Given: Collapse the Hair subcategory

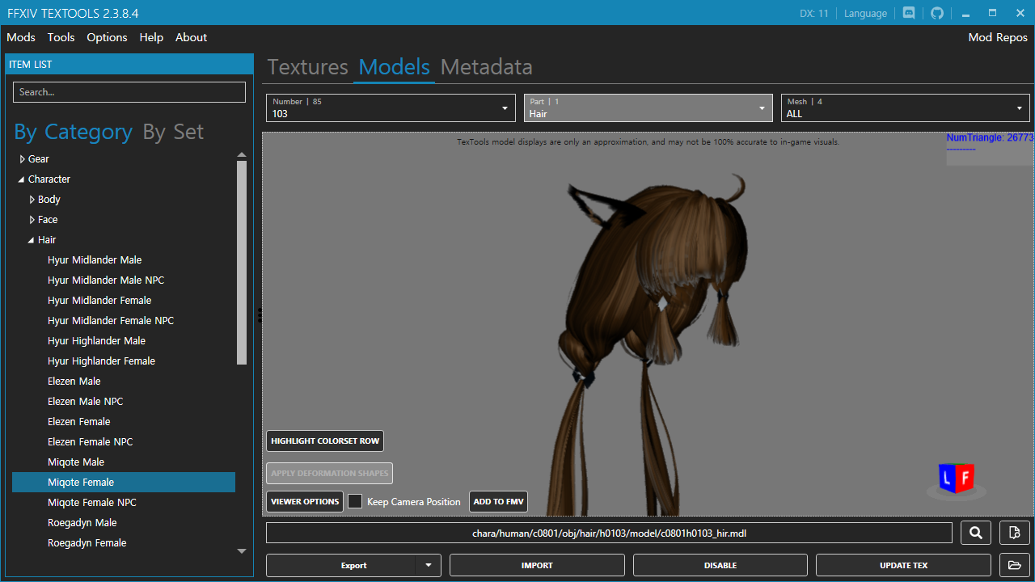Looking at the screenshot, I should pyautogui.click(x=32, y=240).
